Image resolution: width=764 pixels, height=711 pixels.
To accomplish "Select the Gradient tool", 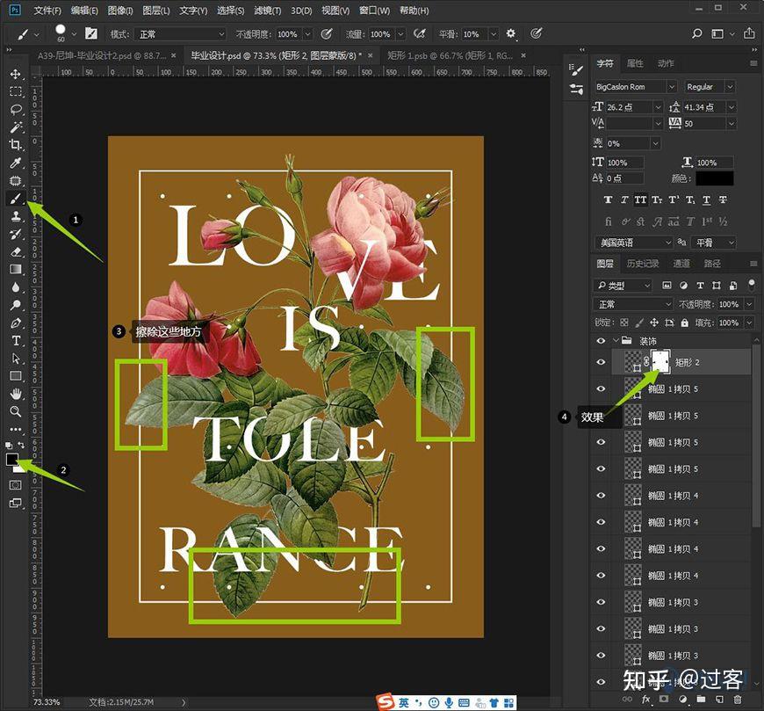I will click(16, 269).
